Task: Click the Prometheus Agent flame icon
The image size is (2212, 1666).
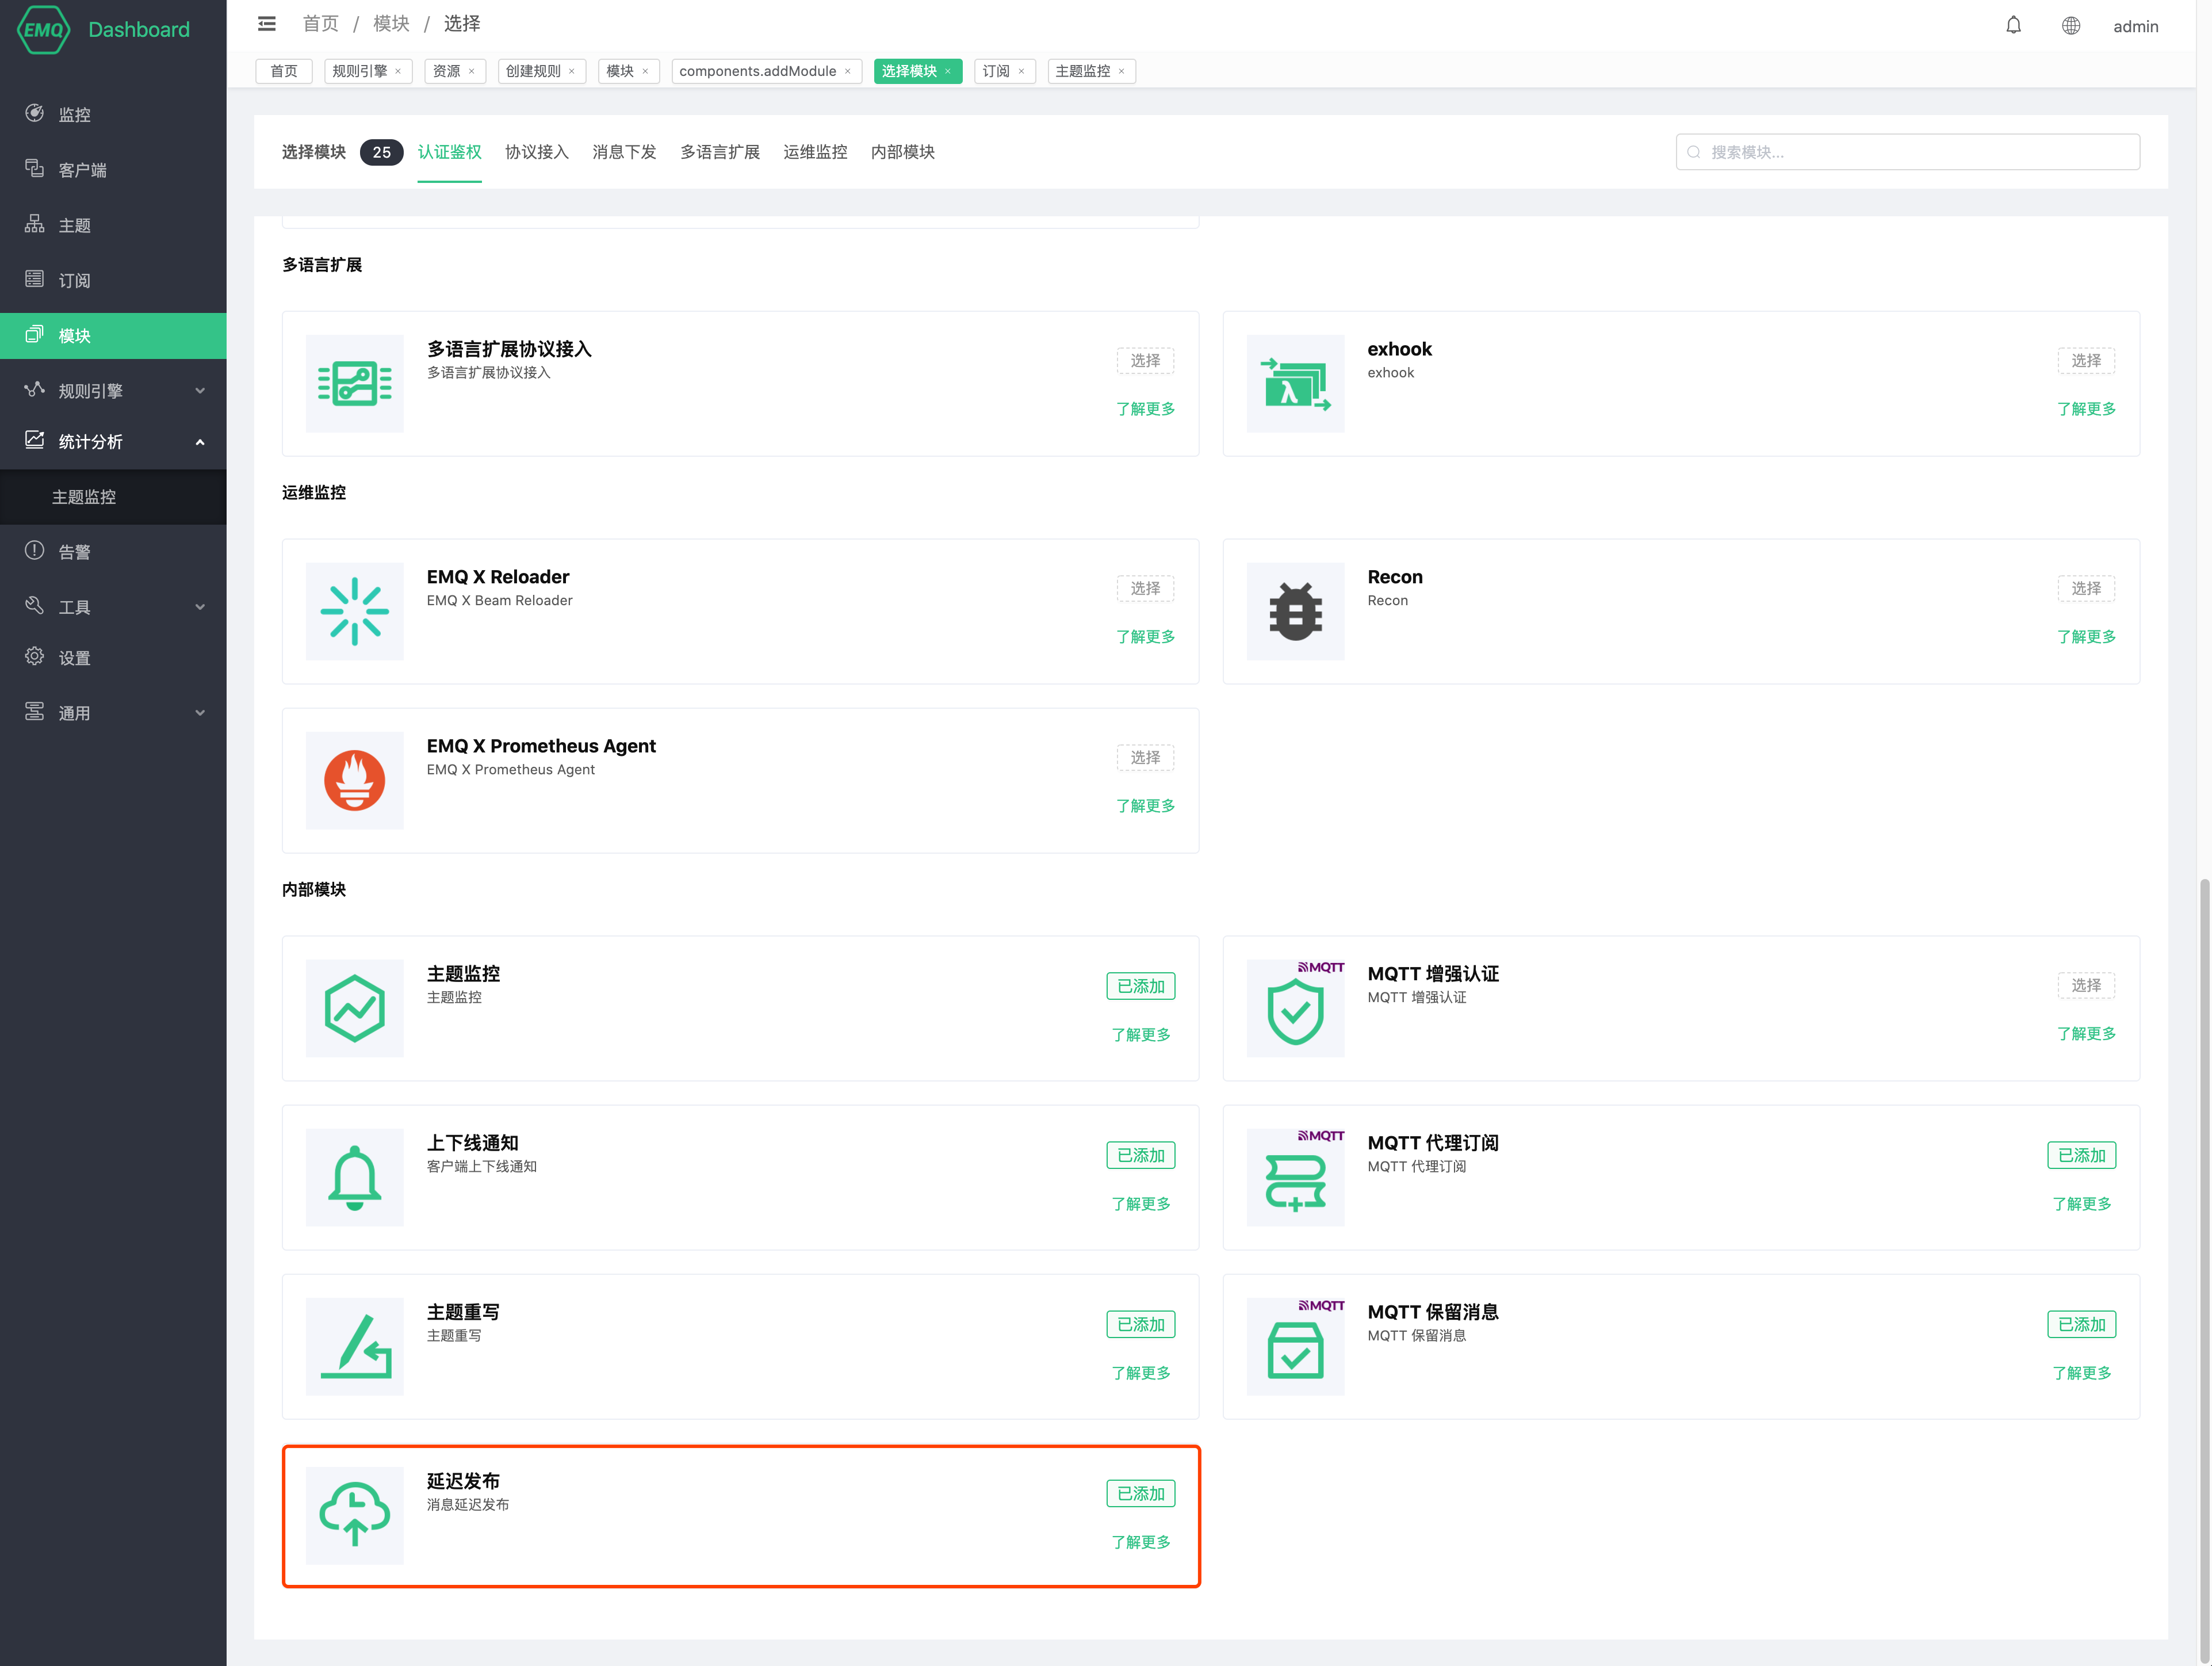Action: (x=354, y=780)
